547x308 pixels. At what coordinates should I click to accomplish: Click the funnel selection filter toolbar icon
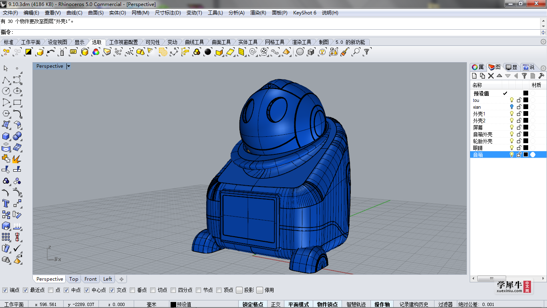coord(367,52)
